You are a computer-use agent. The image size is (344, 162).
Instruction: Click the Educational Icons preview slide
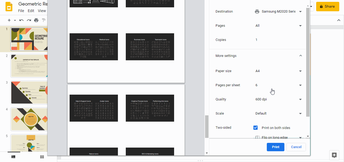pyautogui.click(x=94, y=47)
